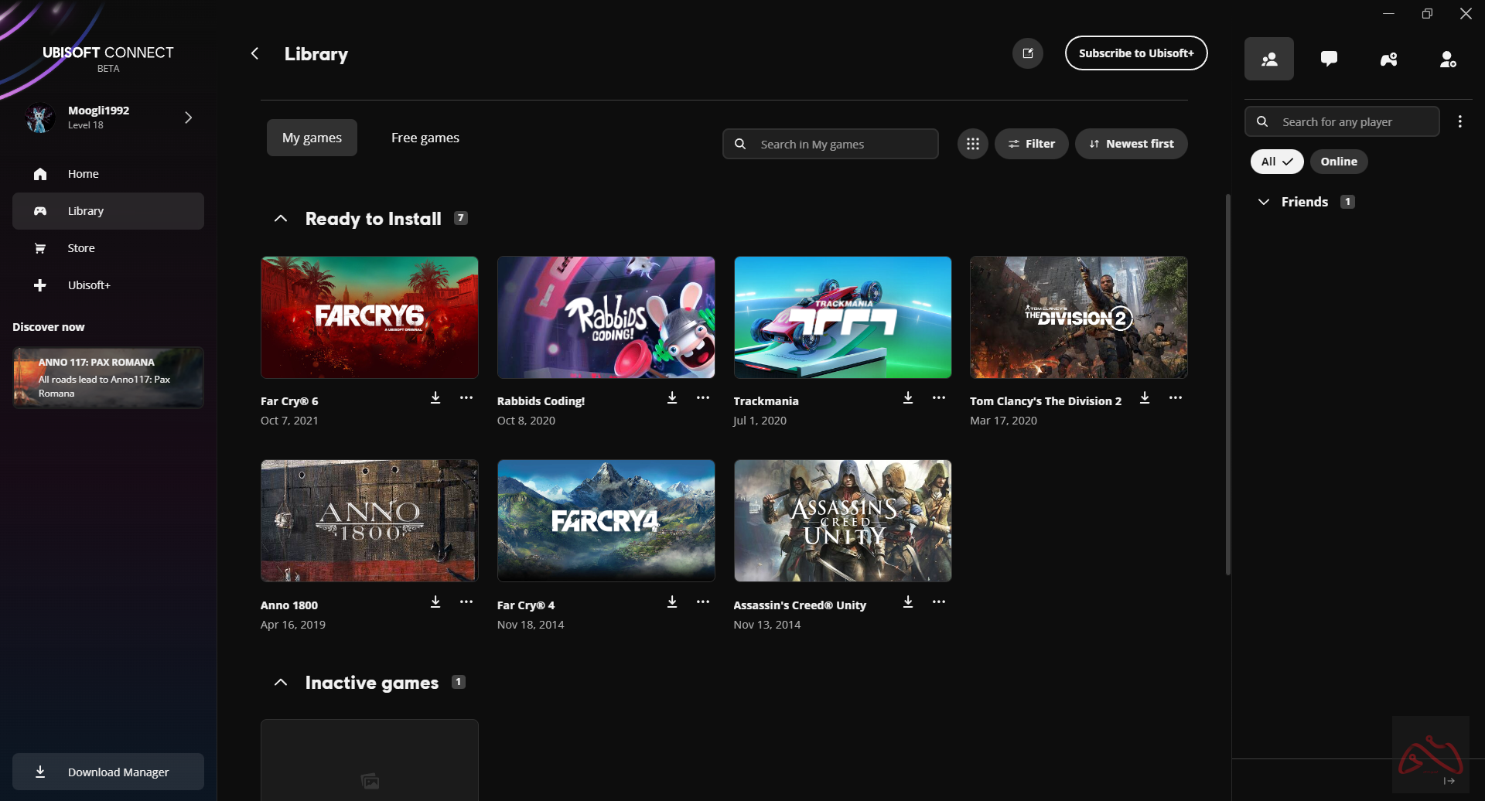Go to Store in the sidebar
Image resolution: width=1485 pixels, height=801 pixels.
tap(81, 248)
